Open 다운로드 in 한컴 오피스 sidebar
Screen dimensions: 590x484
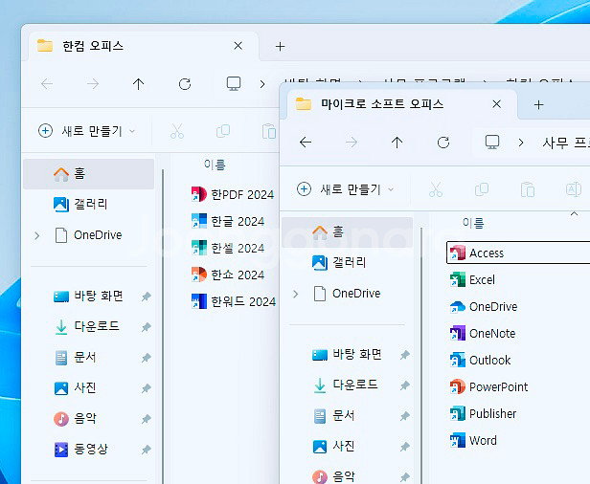point(89,326)
